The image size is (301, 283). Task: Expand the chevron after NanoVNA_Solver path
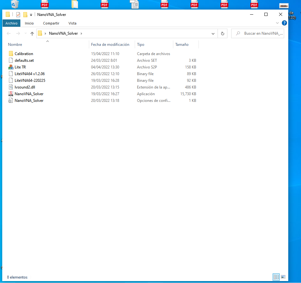pyautogui.click(x=82, y=33)
